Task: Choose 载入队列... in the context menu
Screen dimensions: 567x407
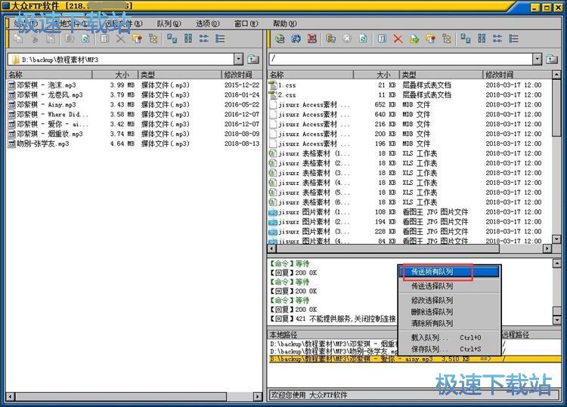Action: tap(449, 338)
